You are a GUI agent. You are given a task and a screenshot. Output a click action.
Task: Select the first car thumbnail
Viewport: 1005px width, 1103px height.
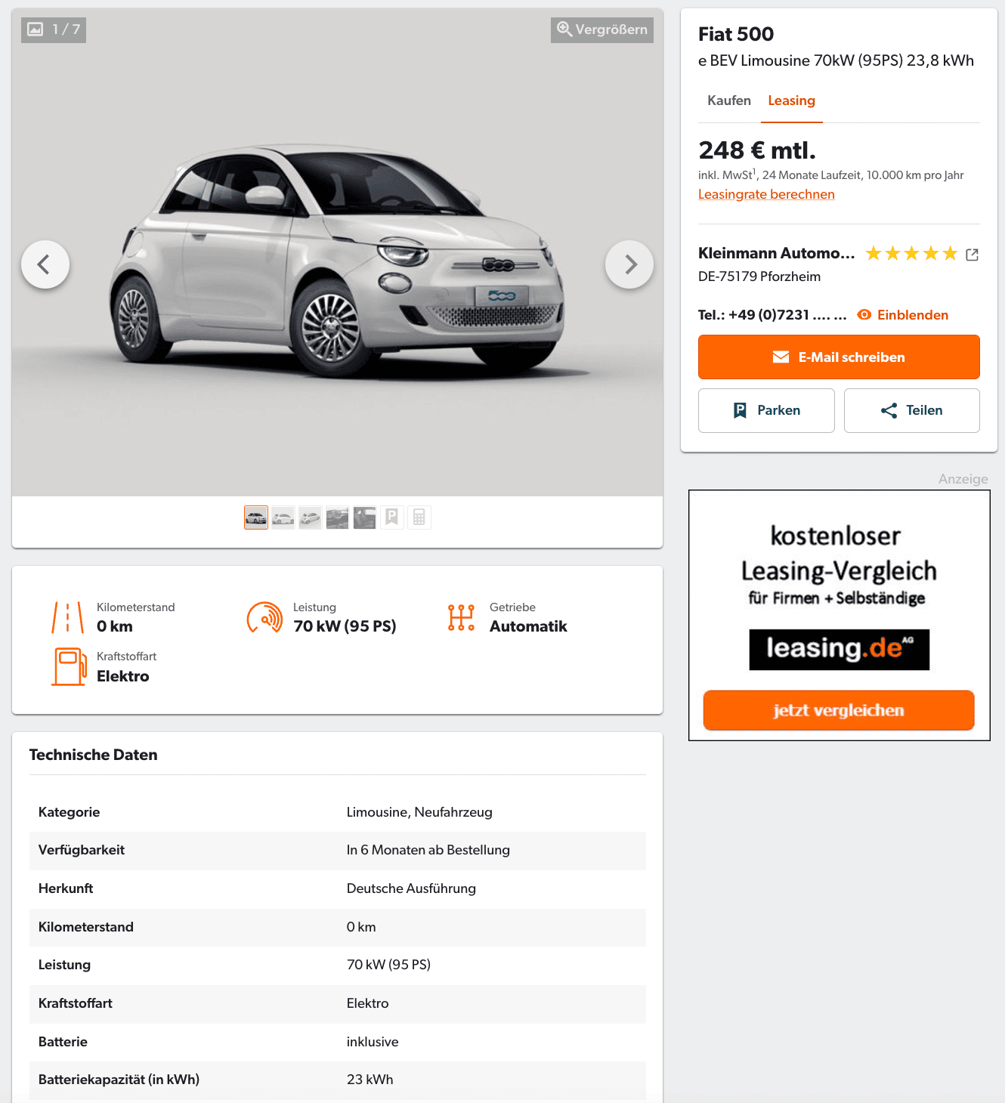click(256, 518)
